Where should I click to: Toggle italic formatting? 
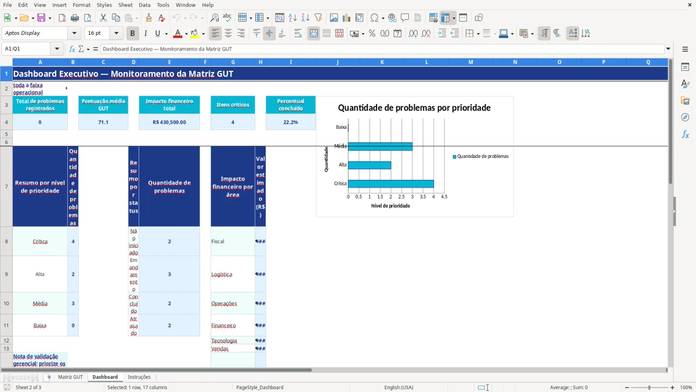pos(146,34)
